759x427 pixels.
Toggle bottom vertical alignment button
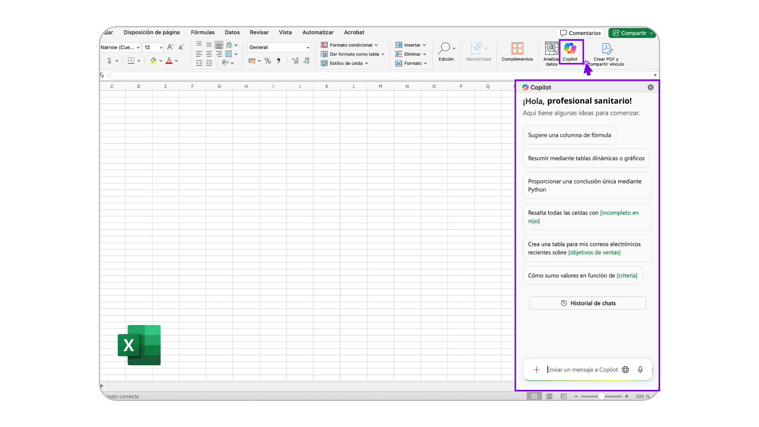pyautogui.click(x=219, y=45)
